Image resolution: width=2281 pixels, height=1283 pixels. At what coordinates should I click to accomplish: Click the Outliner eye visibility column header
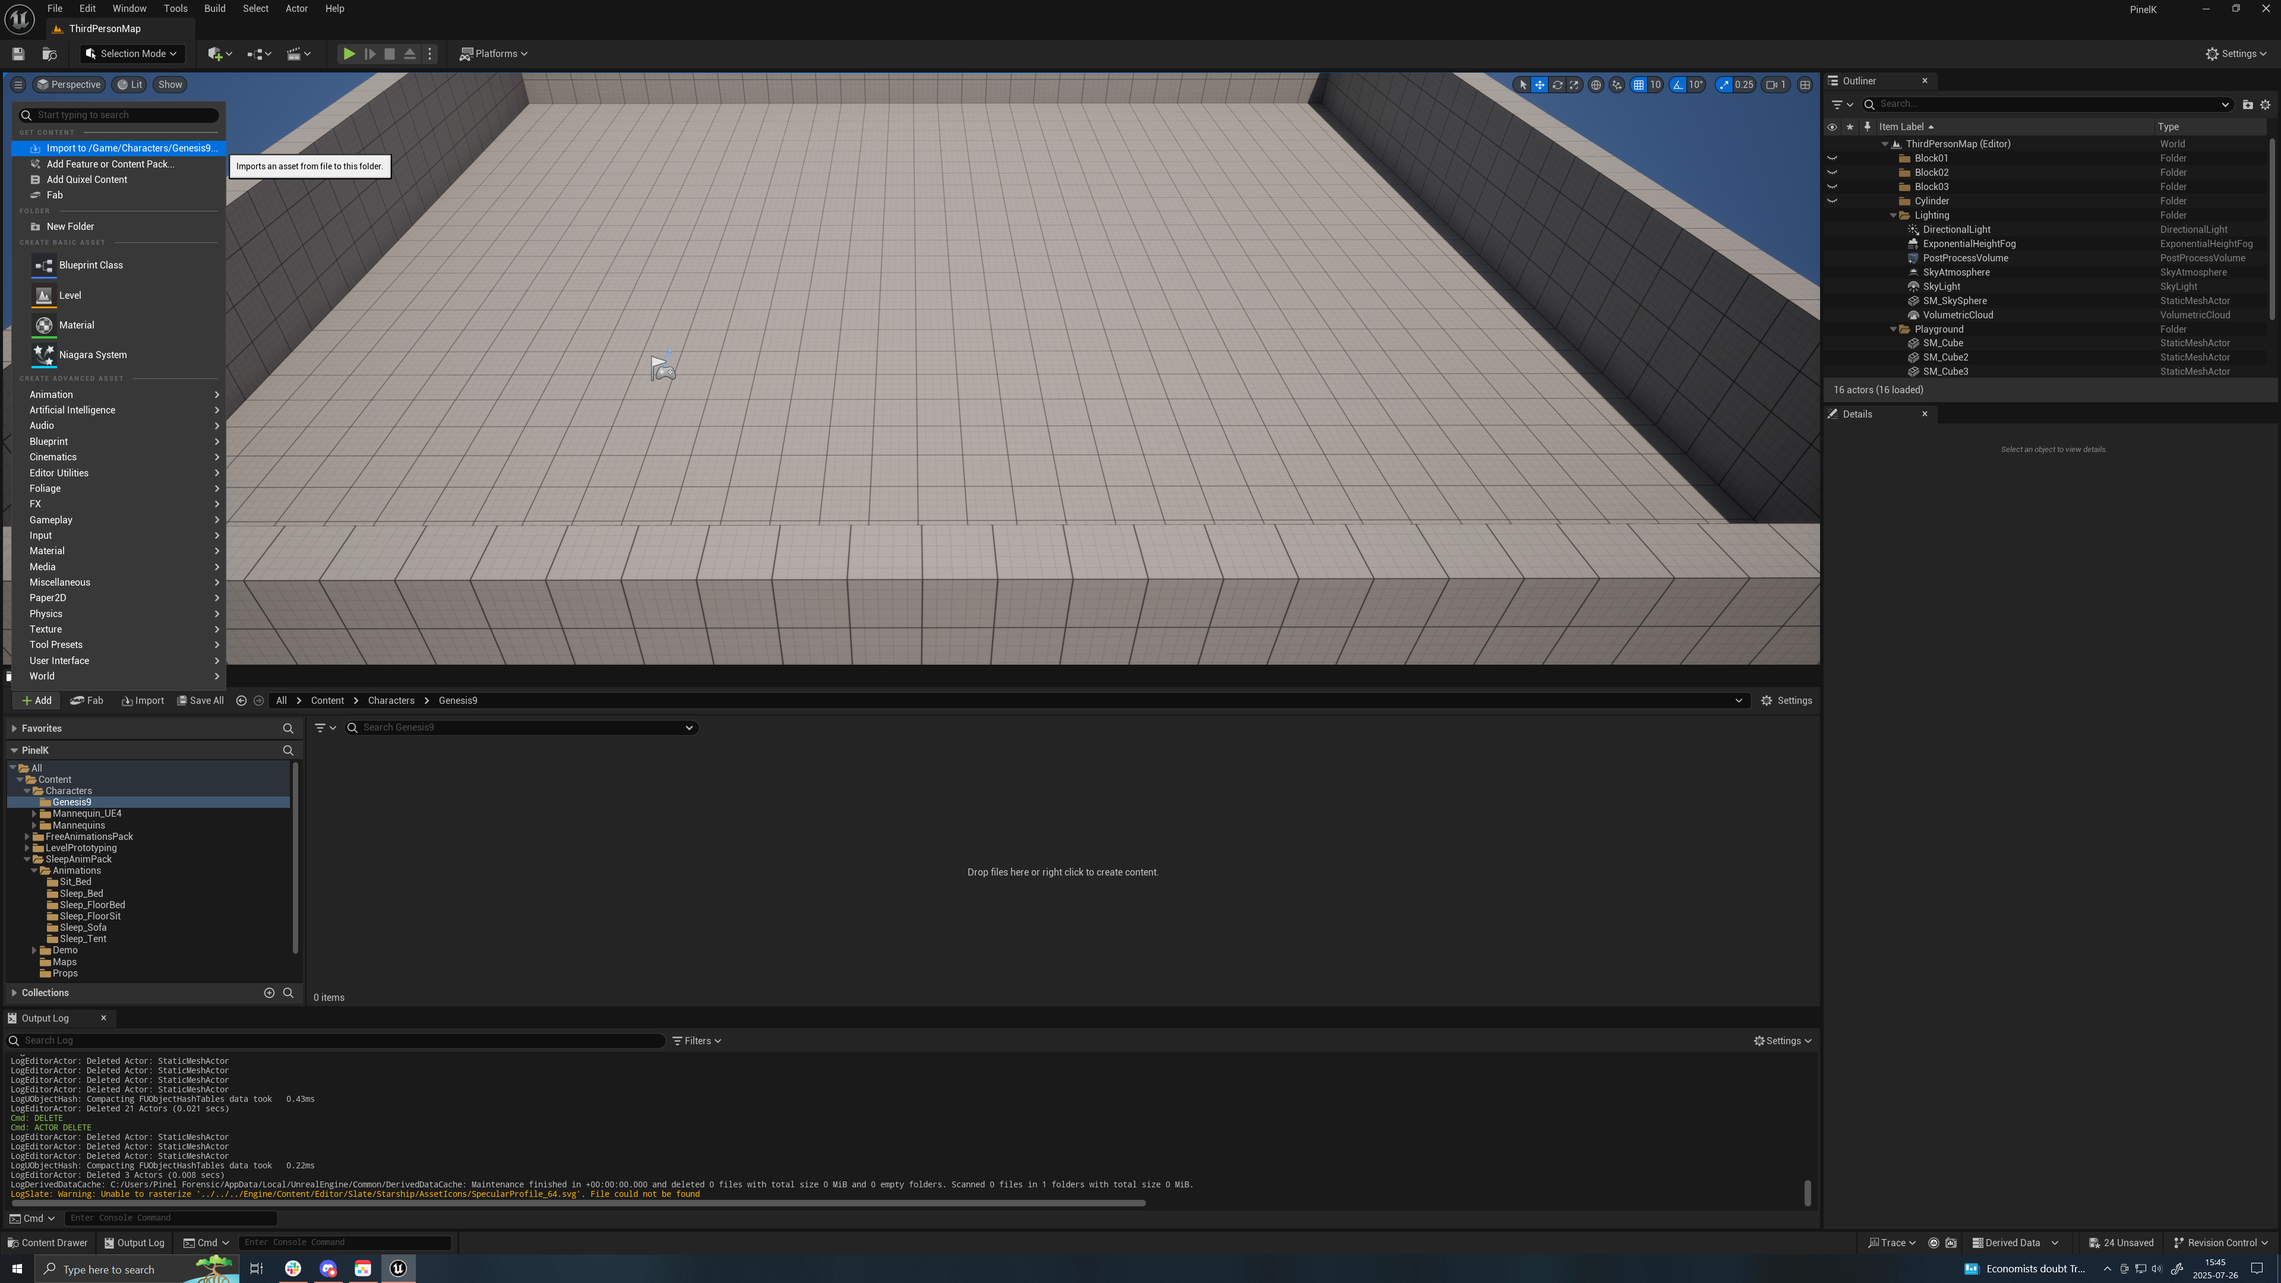(1832, 127)
